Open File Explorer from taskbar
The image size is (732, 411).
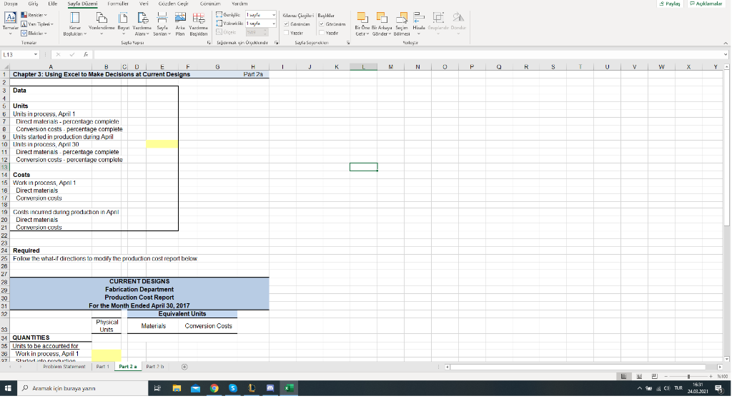[x=177, y=388]
